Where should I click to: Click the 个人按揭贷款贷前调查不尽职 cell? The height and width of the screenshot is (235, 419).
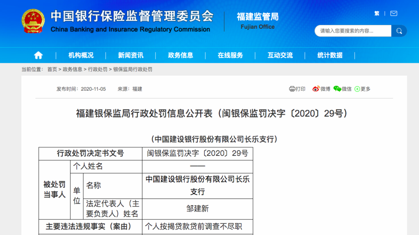pos(197,227)
